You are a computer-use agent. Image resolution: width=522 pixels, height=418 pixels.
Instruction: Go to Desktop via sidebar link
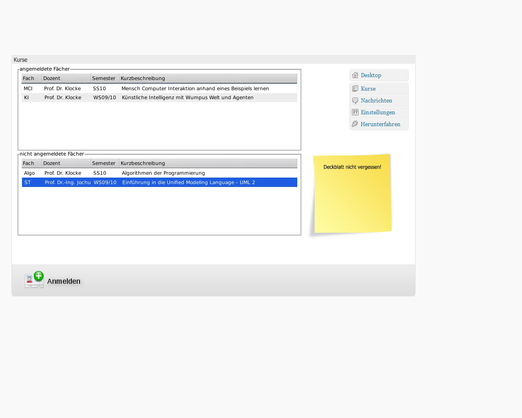pyautogui.click(x=371, y=75)
